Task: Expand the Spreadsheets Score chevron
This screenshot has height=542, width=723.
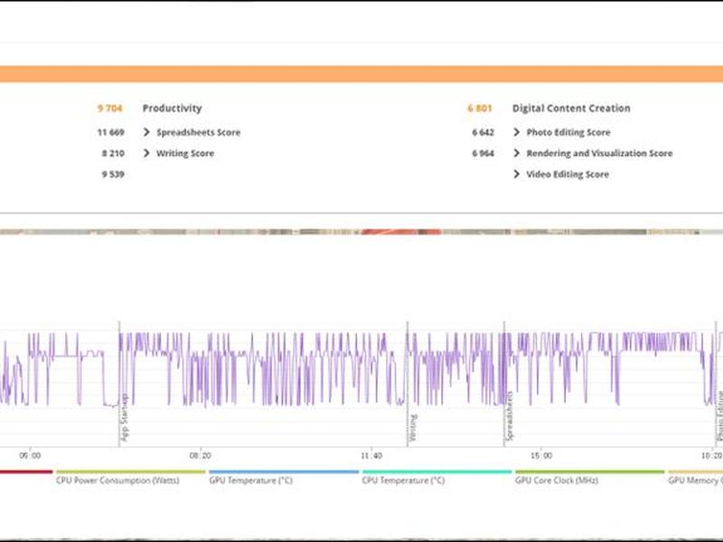Action: coord(146,132)
